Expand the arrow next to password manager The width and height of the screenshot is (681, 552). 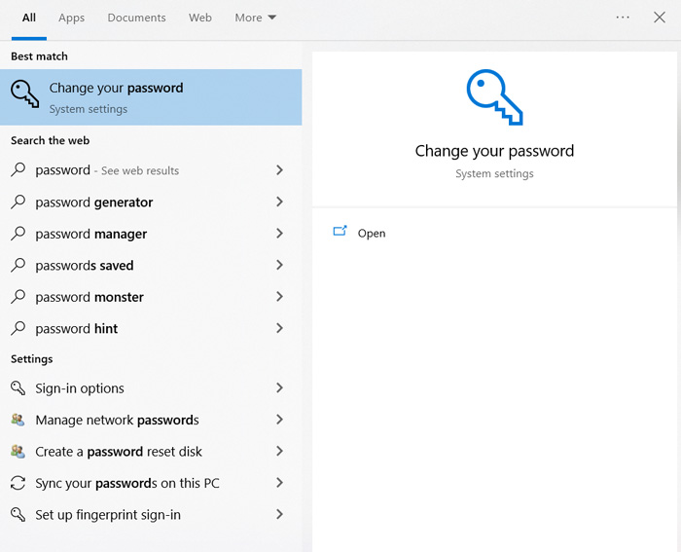click(279, 234)
